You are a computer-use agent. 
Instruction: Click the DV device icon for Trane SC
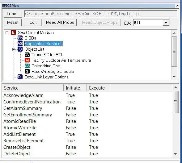pyautogui.click(x=27, y=55)
